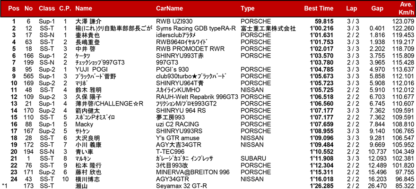416x189 pixels.
Task: Click the 'Best Time' column header
Action: click(319, 8)
